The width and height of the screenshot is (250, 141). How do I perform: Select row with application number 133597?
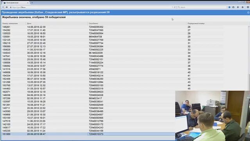(88, 102)
